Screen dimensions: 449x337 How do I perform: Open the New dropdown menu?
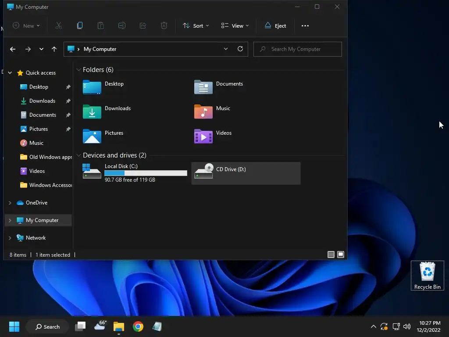point(26,25)
